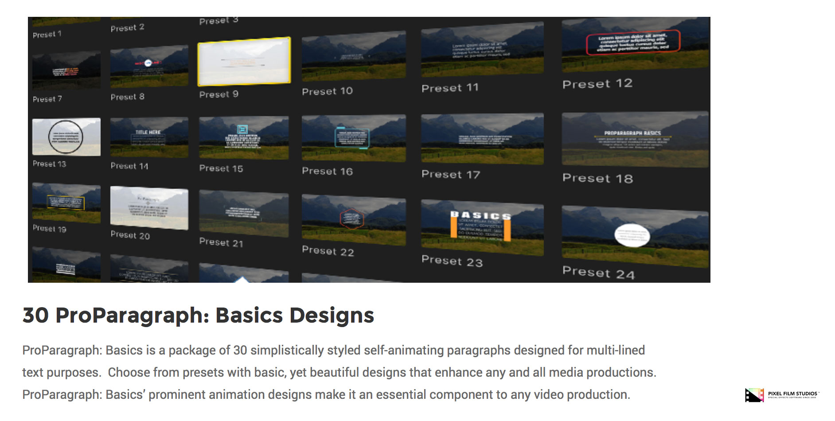The image size is (835, 421).
Task: Open the Pixel Film Studios logo
Action: click(x=782, y=395)
